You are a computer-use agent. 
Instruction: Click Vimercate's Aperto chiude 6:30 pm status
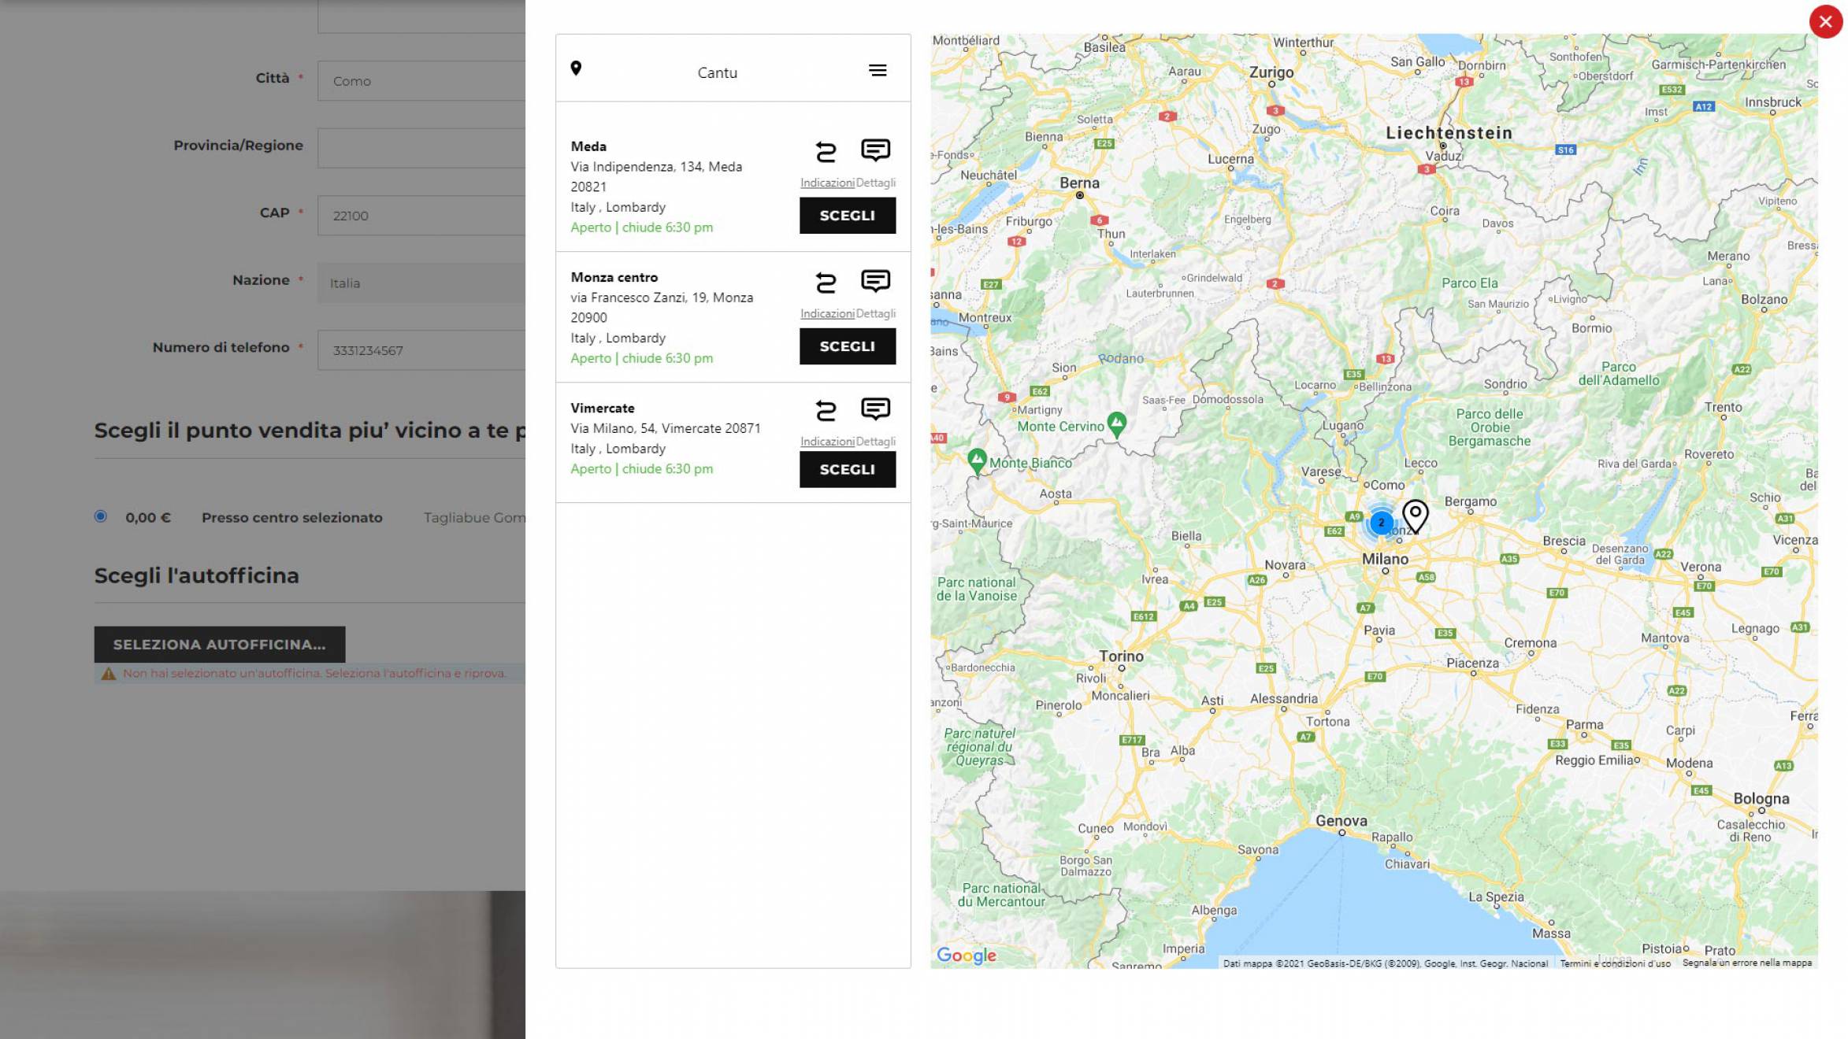click(x=642, y=468)
